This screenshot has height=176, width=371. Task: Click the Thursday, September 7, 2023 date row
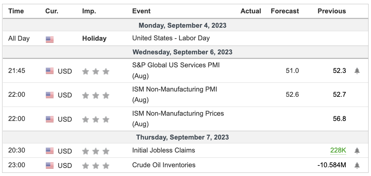pos(182,137)
